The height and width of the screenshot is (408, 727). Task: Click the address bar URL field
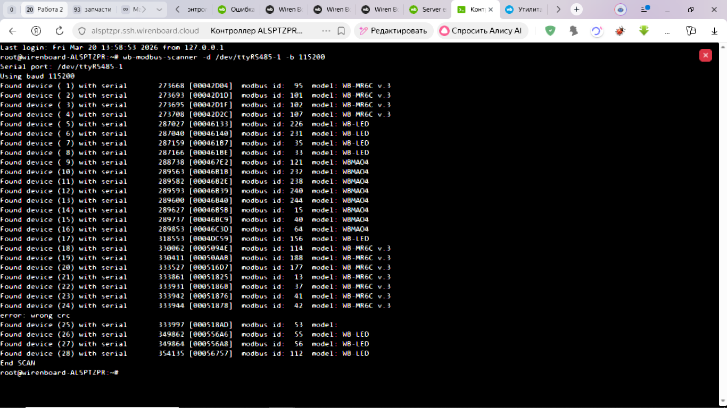click(145, 31)
